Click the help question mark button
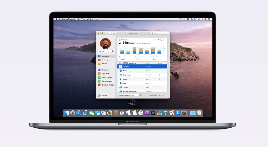268x147 pixels. click(x=166, y=95)
